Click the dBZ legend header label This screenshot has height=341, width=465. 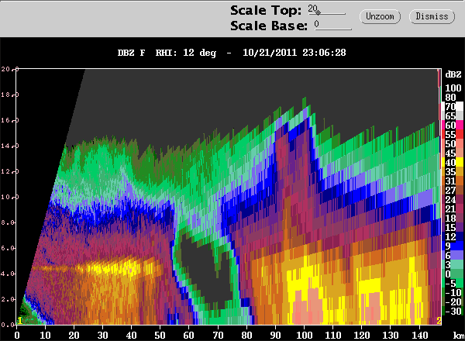click(453, 74)
